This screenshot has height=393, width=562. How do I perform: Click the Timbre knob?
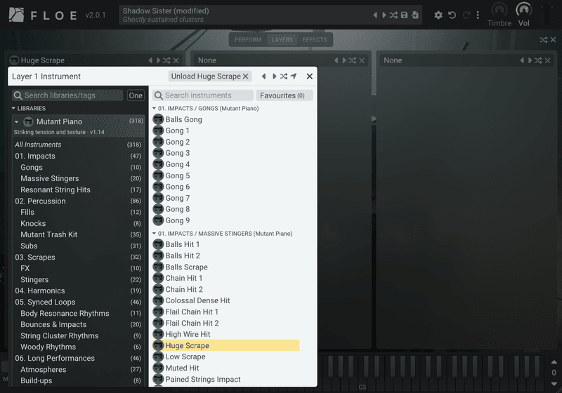point(499,10)
